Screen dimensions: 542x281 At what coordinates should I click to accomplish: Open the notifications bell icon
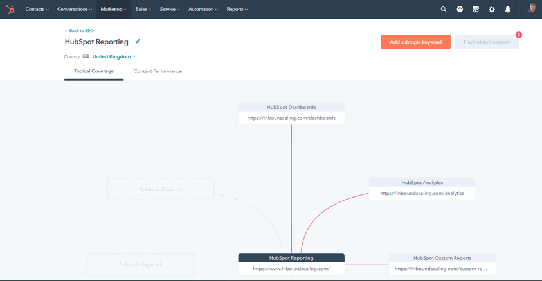click(508, 10)
